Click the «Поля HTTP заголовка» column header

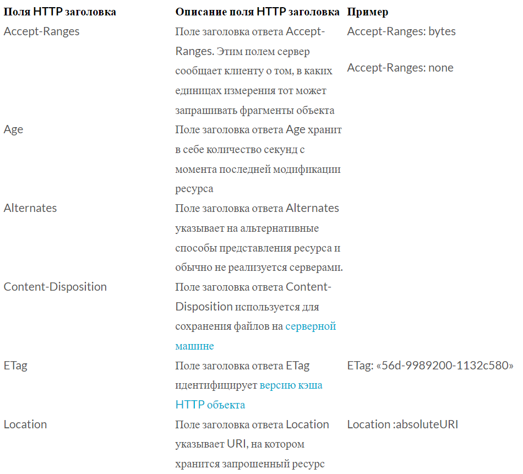[x=60, y=12]
